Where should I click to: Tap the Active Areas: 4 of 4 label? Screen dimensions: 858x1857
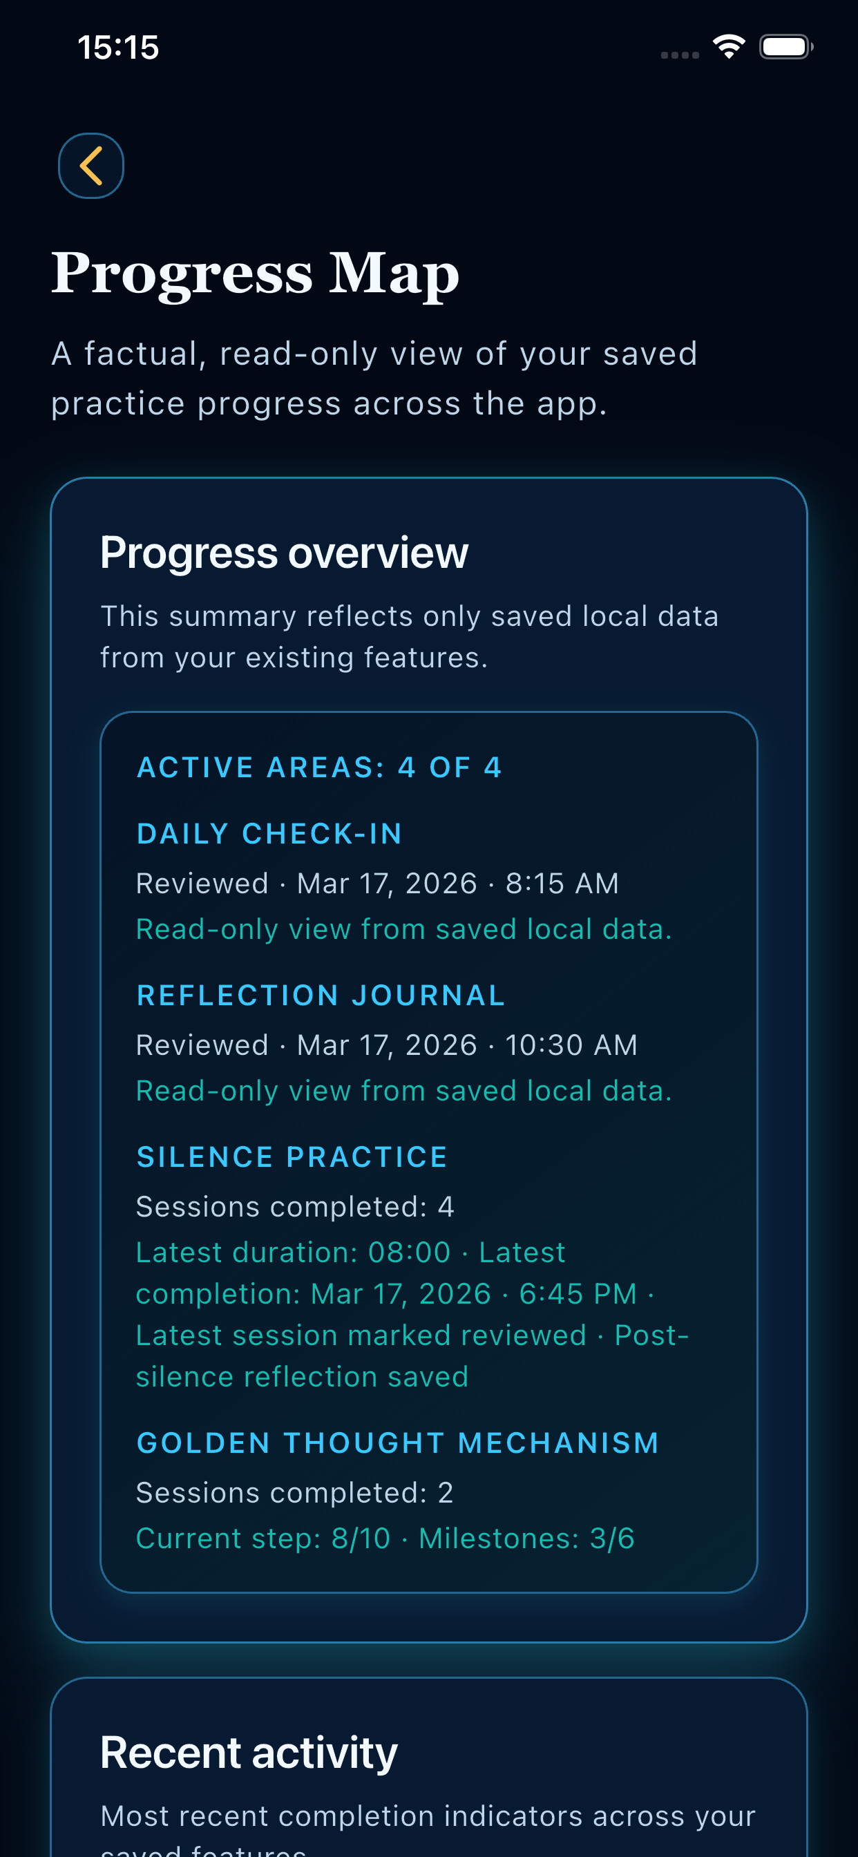[319, 767]
